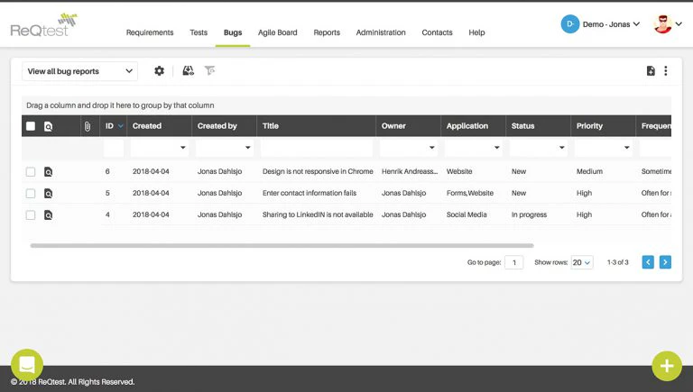Open preview icon for bug ID 4

(x=48, y=215)
